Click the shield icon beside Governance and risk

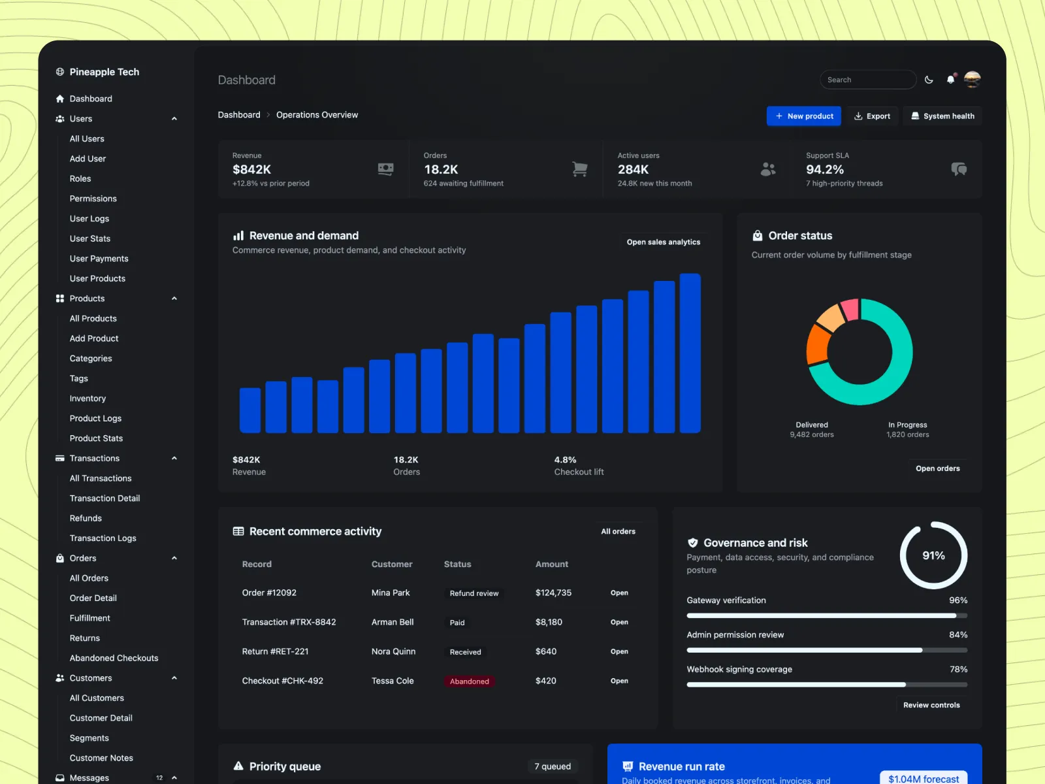click(692, 543)
